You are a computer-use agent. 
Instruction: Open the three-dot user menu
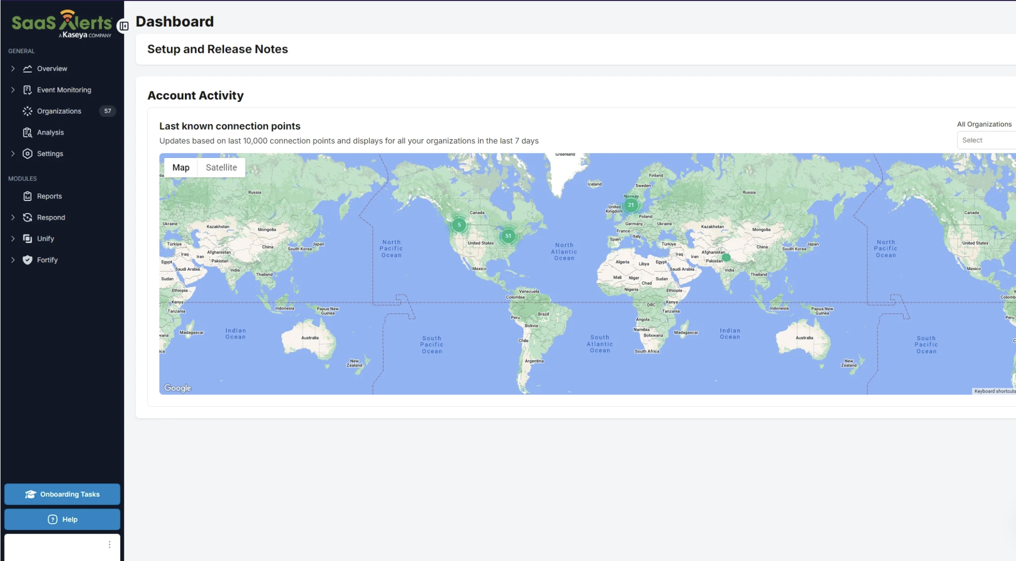pos(109,544)
